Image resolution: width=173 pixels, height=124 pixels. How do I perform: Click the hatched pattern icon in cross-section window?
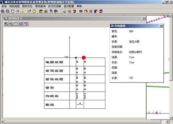21,24
